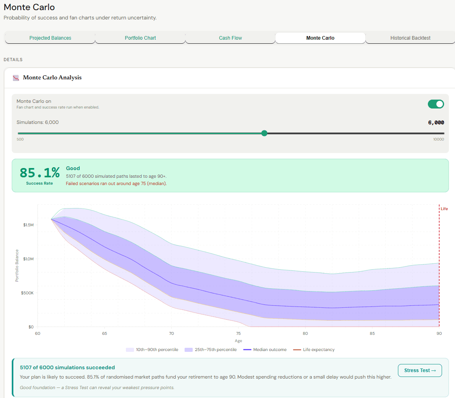Click the slider maximum label 10000

[x=438, y=139]
